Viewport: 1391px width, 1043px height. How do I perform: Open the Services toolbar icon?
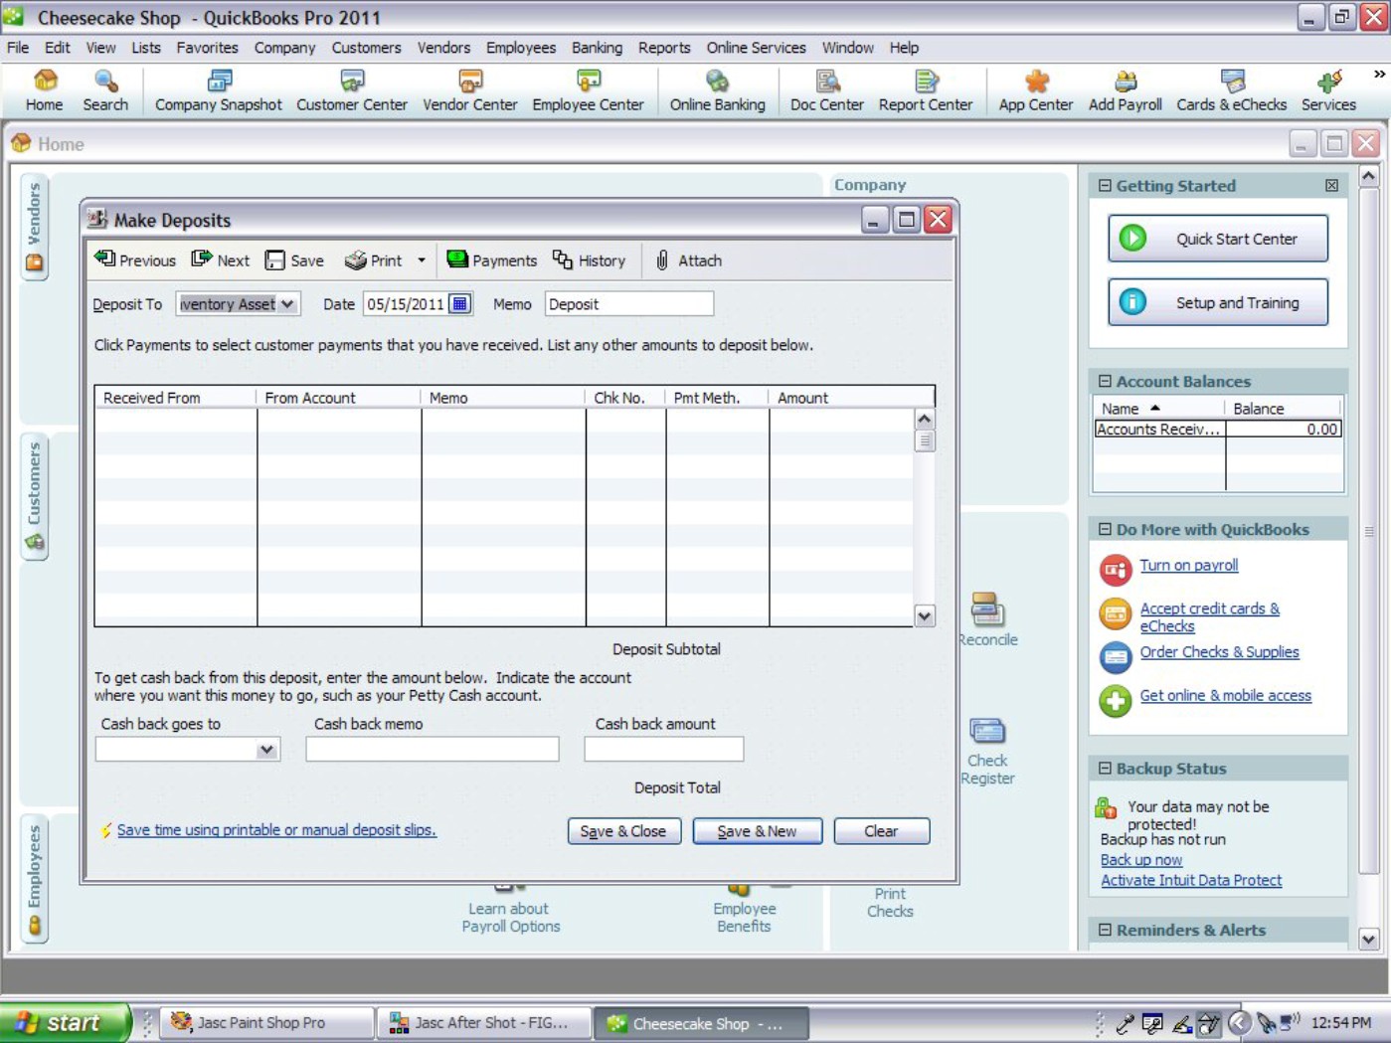point(1328,90)
